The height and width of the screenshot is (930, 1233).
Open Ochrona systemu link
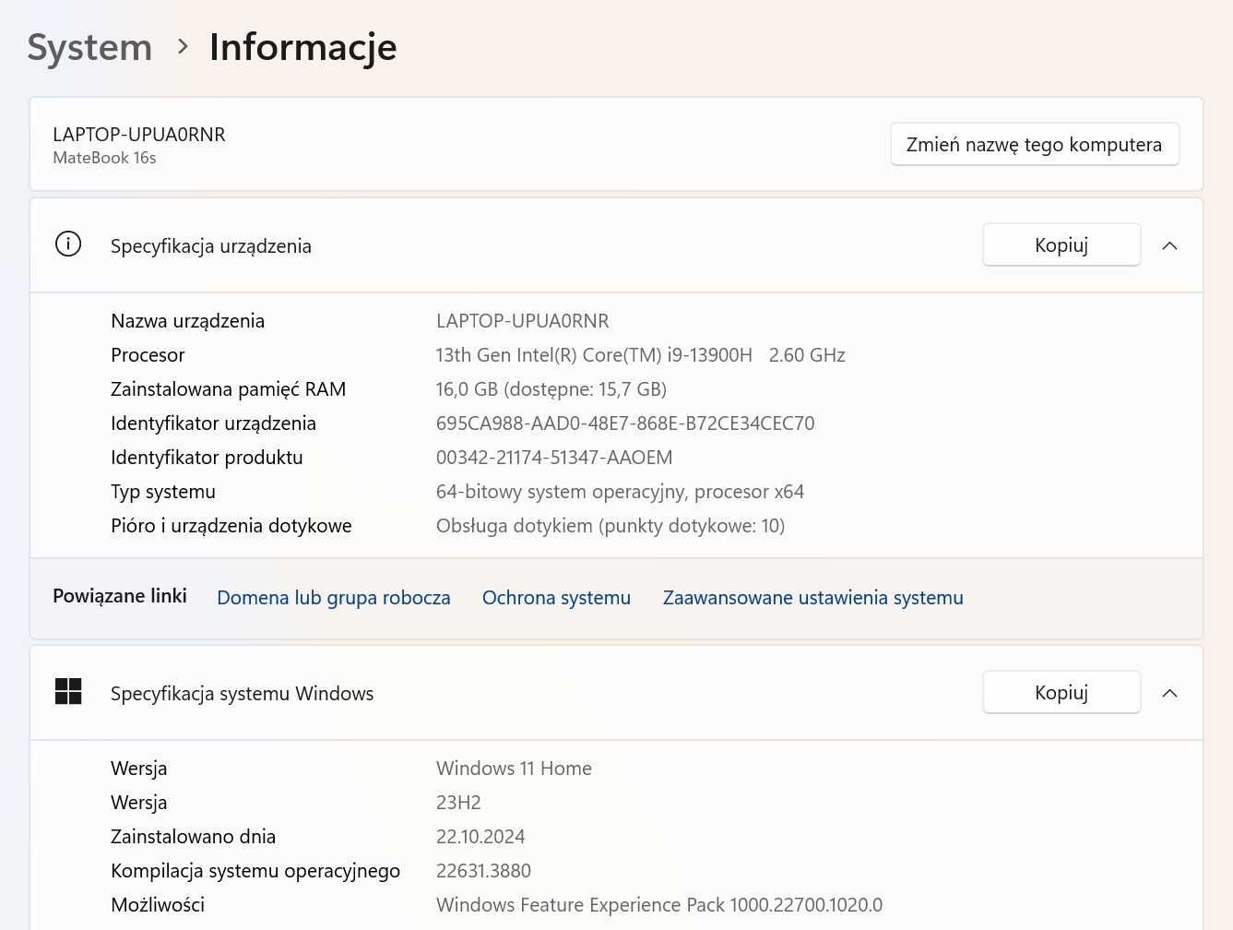pyautogui.click(x=557, y=598)
